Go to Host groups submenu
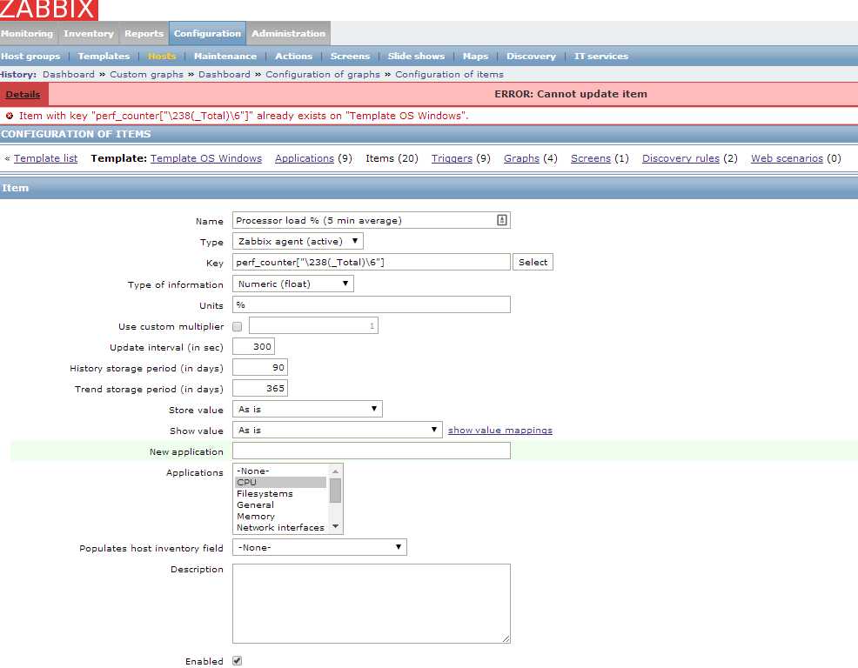The image size is (858, 668). (30, 57)
